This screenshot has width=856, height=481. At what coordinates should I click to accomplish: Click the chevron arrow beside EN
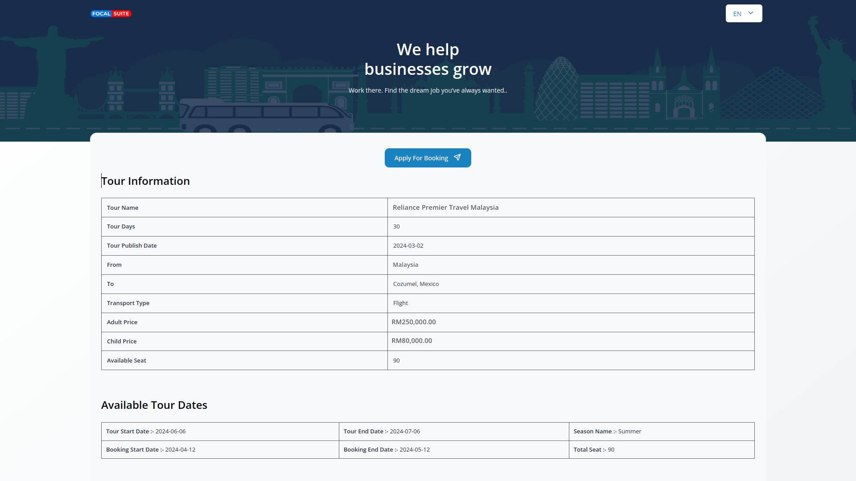click(751, 13)
